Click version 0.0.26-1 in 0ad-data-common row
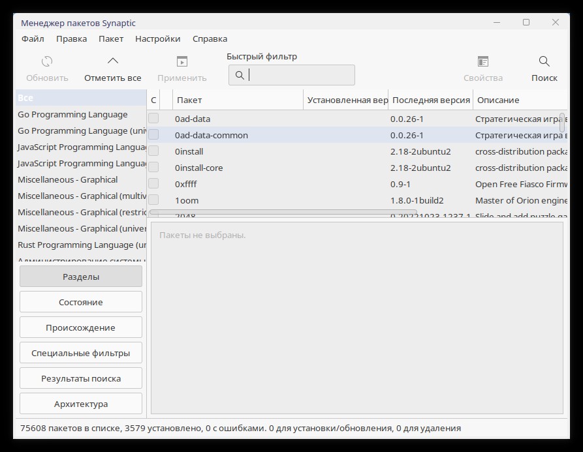 407,135
